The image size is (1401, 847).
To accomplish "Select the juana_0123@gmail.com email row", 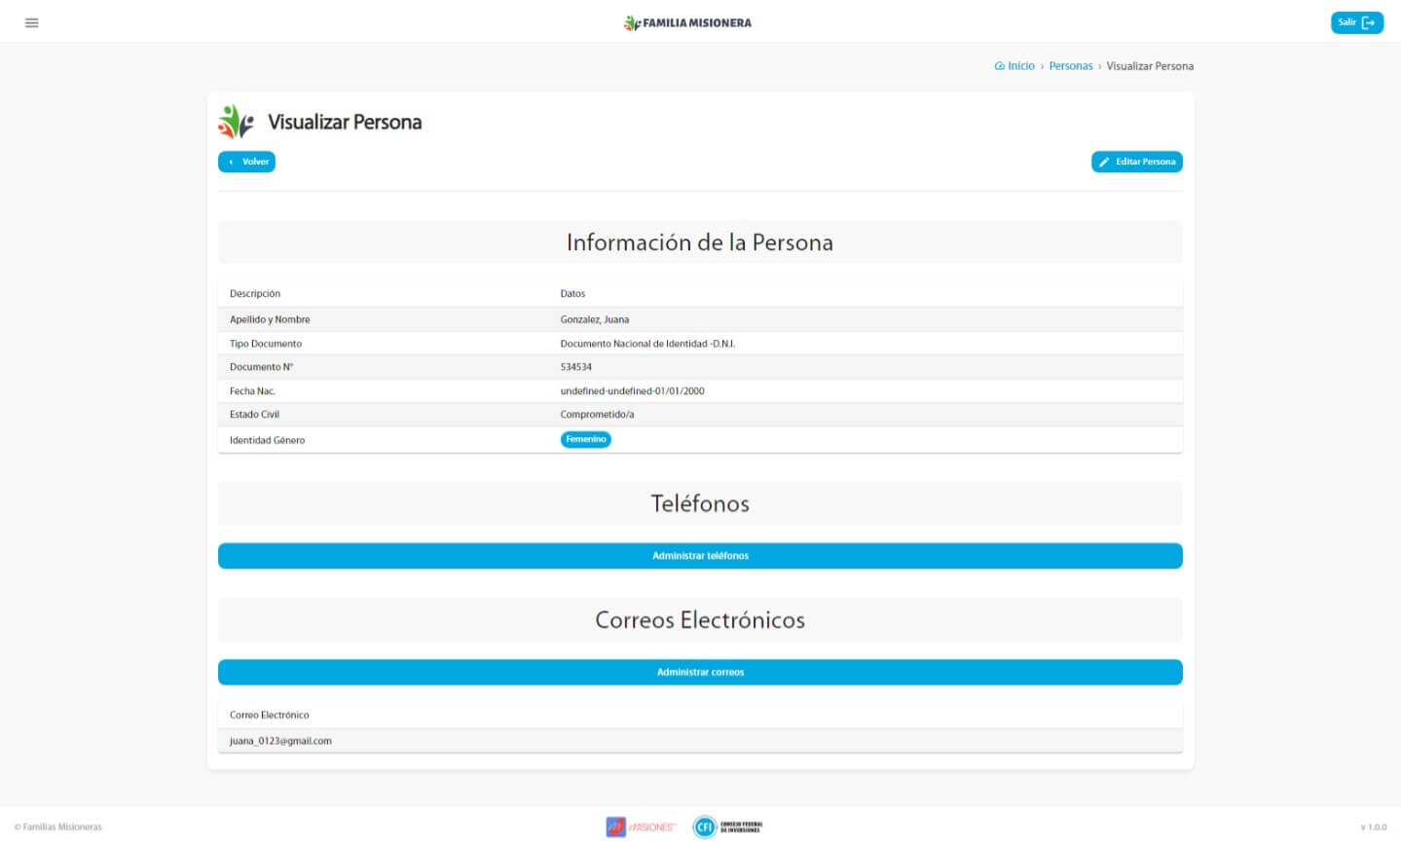I will click(280, 741).
